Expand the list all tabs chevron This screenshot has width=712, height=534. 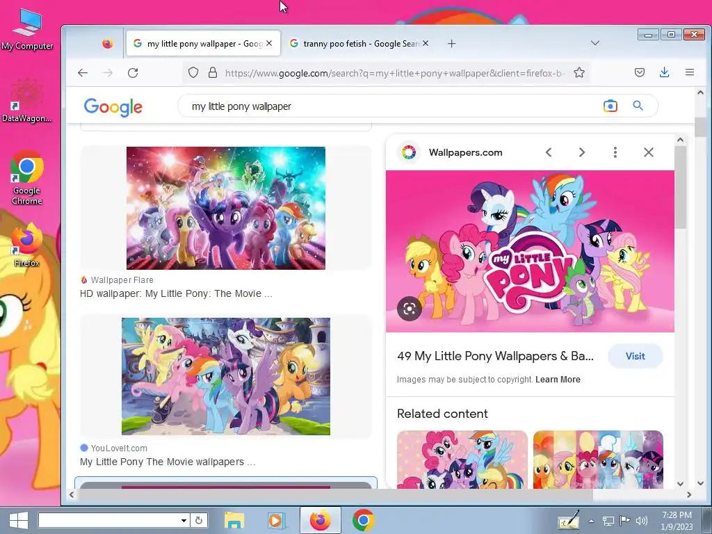[x=595, y=43]
